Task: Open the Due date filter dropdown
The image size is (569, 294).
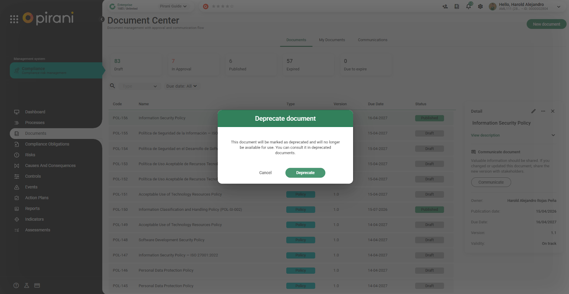Action: coord(181,86)
